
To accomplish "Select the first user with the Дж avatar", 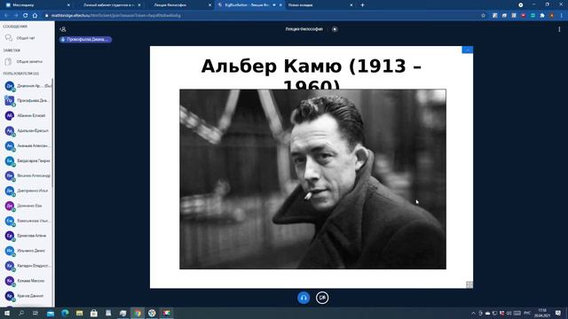I will 28,86.
